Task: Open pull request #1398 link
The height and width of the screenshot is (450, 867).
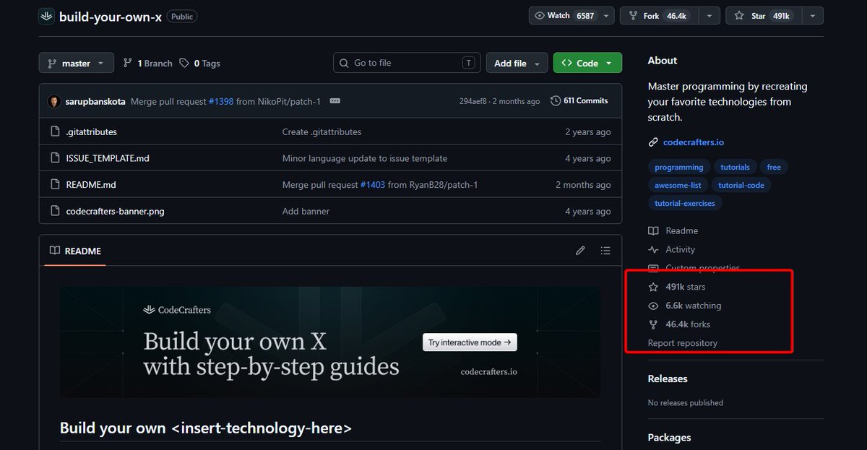Action: point(221,101)
